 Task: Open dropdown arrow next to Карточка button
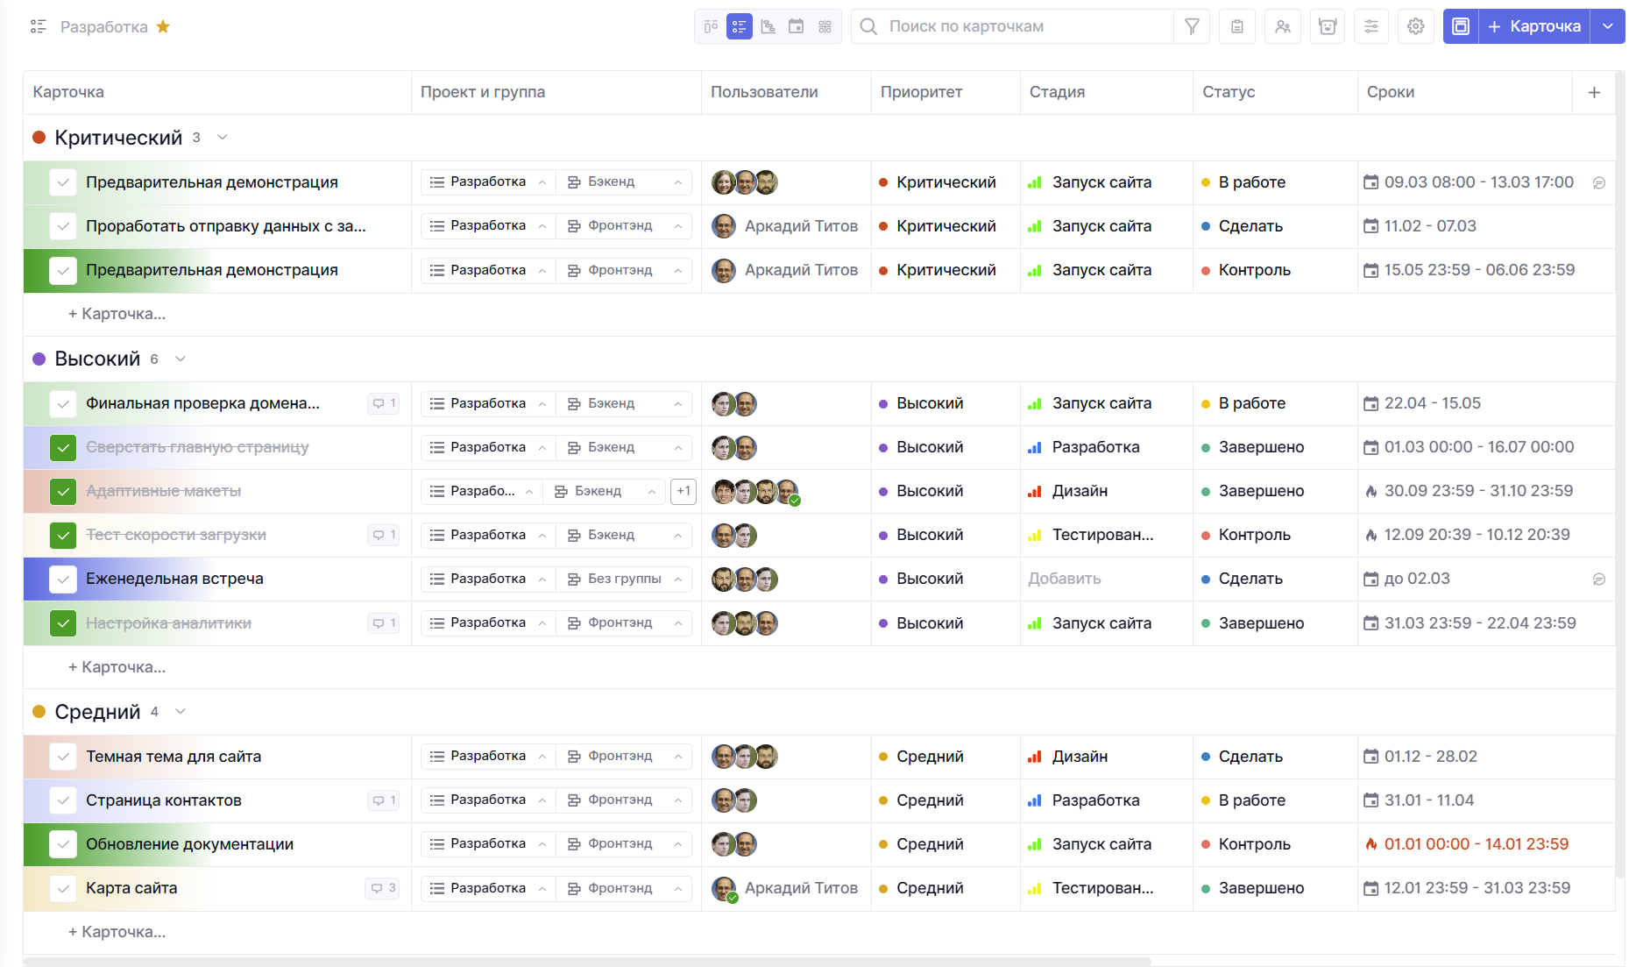tap(1607, 26)
